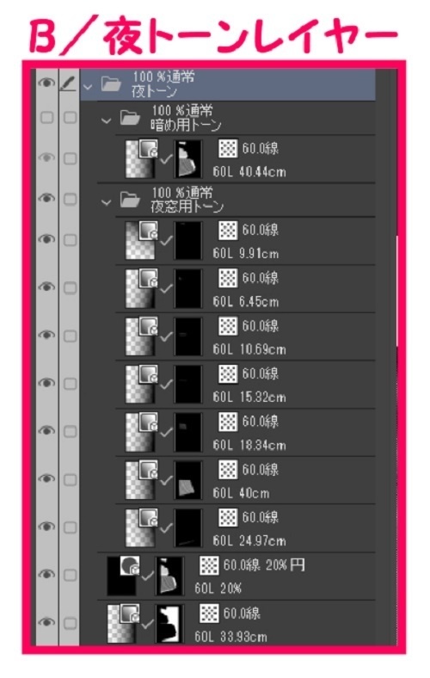Hide the 夜トーン folder with eye icon
Viewport: 430px width, 678px height.
[x=46, y=83]
